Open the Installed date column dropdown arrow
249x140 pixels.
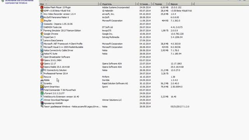[x=153, y=4]
